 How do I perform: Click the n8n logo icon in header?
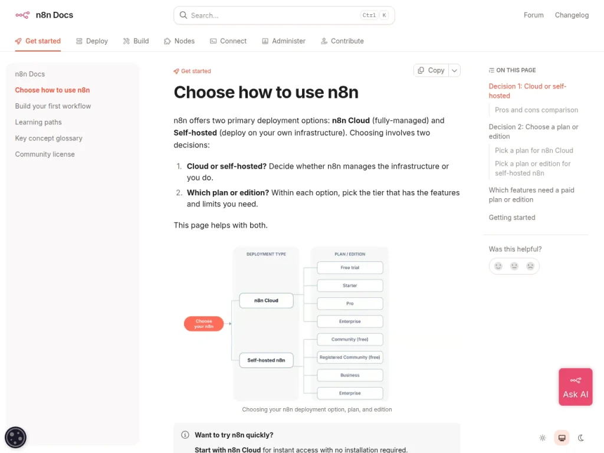tap(22, 15)
